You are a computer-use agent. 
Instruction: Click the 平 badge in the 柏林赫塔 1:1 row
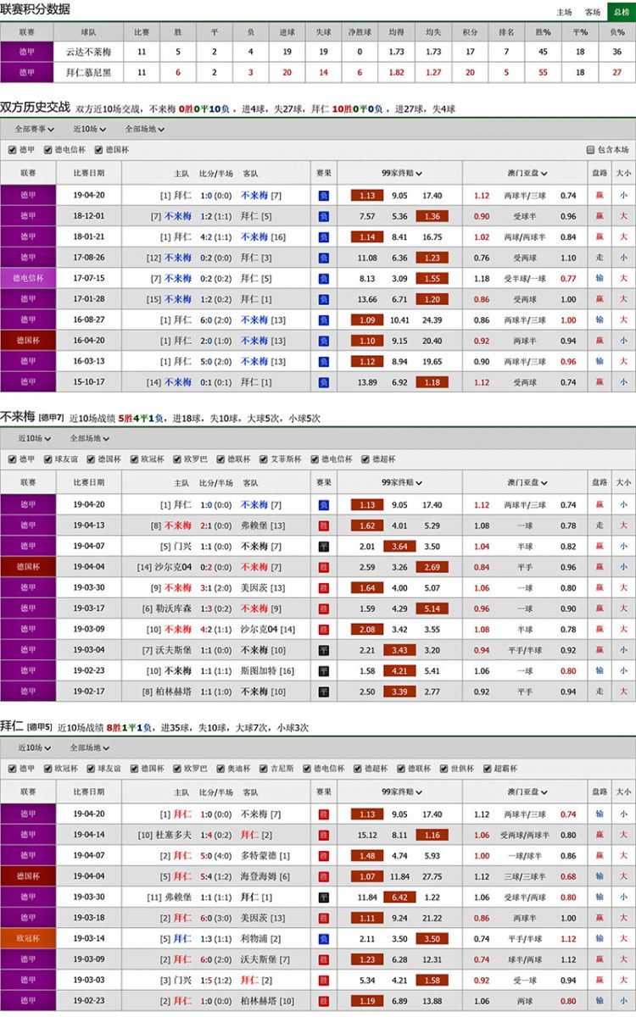coord(323,692)
